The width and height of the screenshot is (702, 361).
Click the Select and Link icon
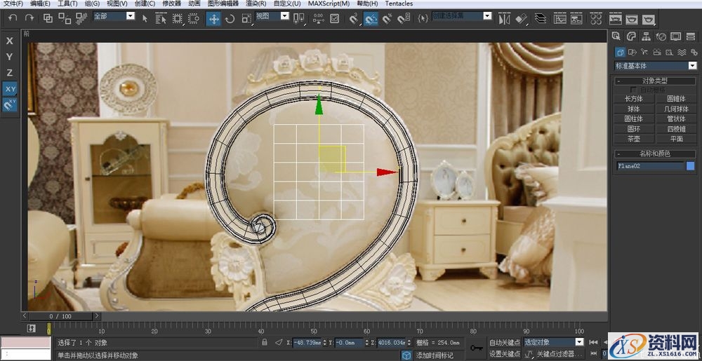48,18
